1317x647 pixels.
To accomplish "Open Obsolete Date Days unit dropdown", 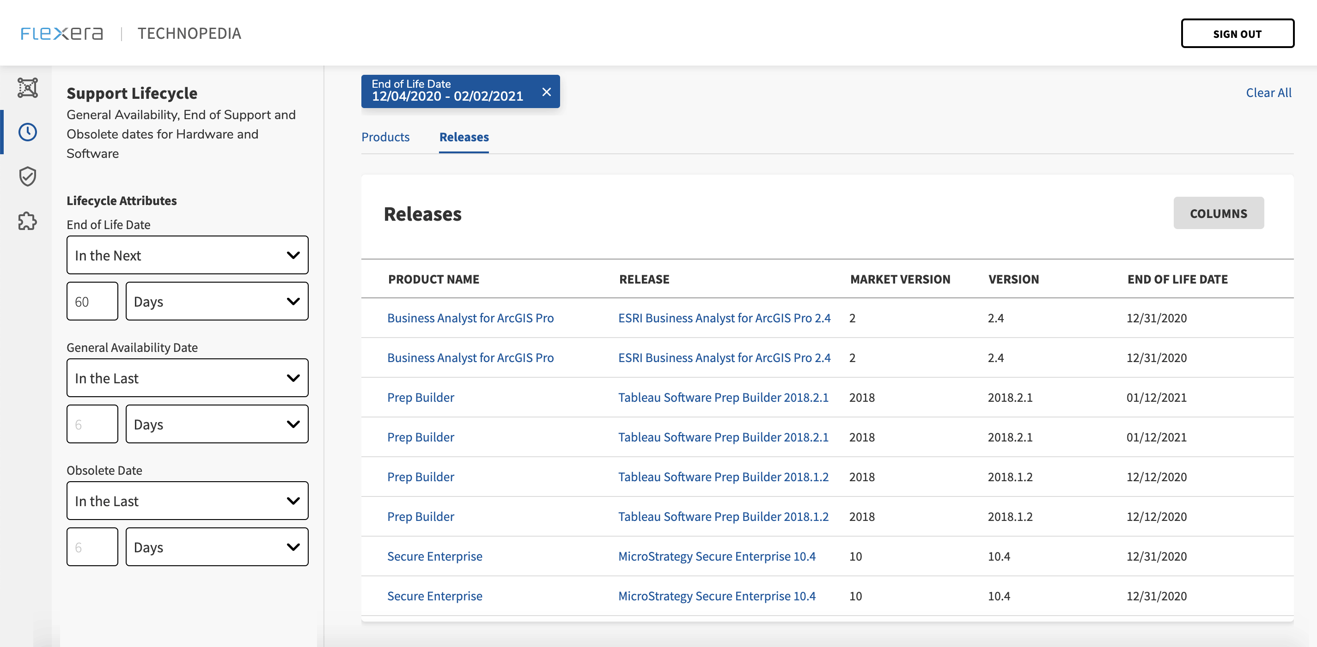I will click(x=217, y=547).
